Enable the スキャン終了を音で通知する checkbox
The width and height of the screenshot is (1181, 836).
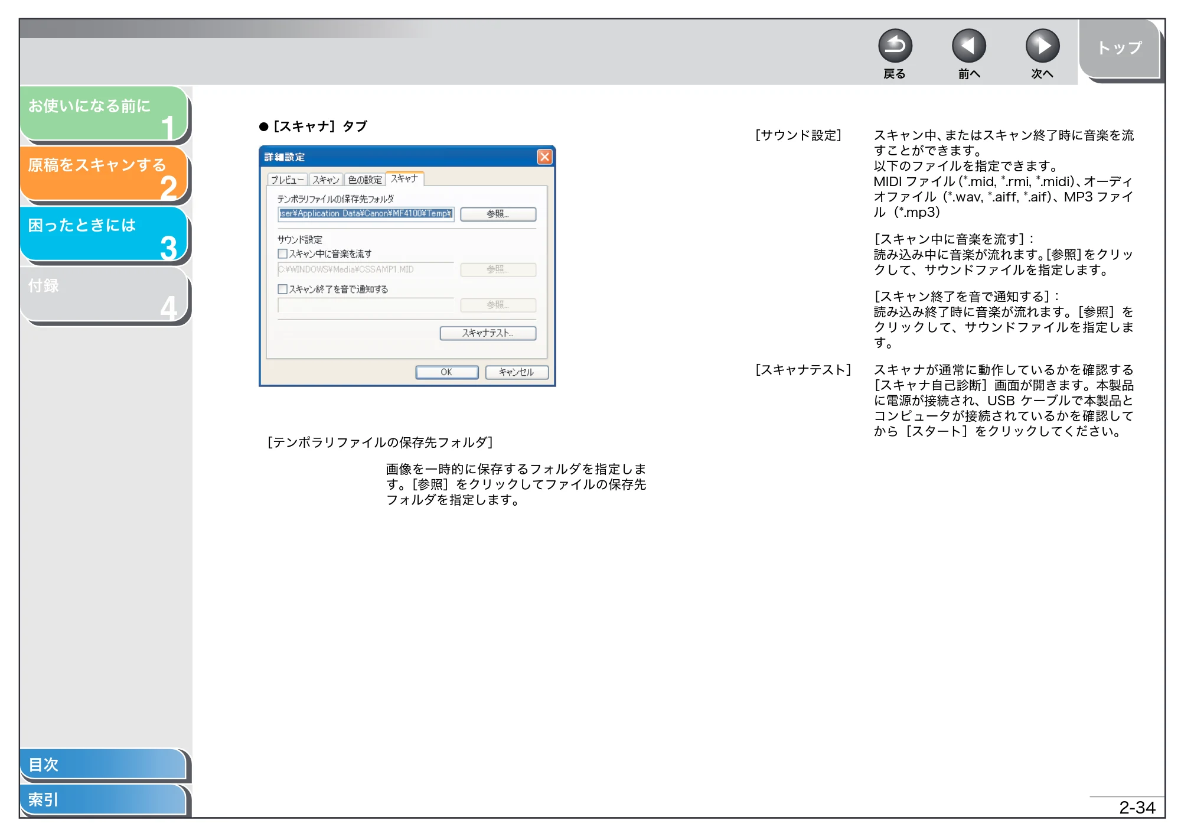(x=282, y=289)
